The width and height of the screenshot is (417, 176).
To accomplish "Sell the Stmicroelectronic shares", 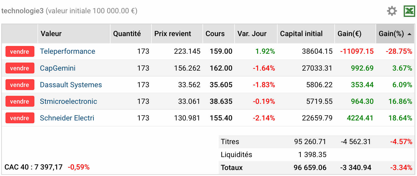I will coord(20,101).
